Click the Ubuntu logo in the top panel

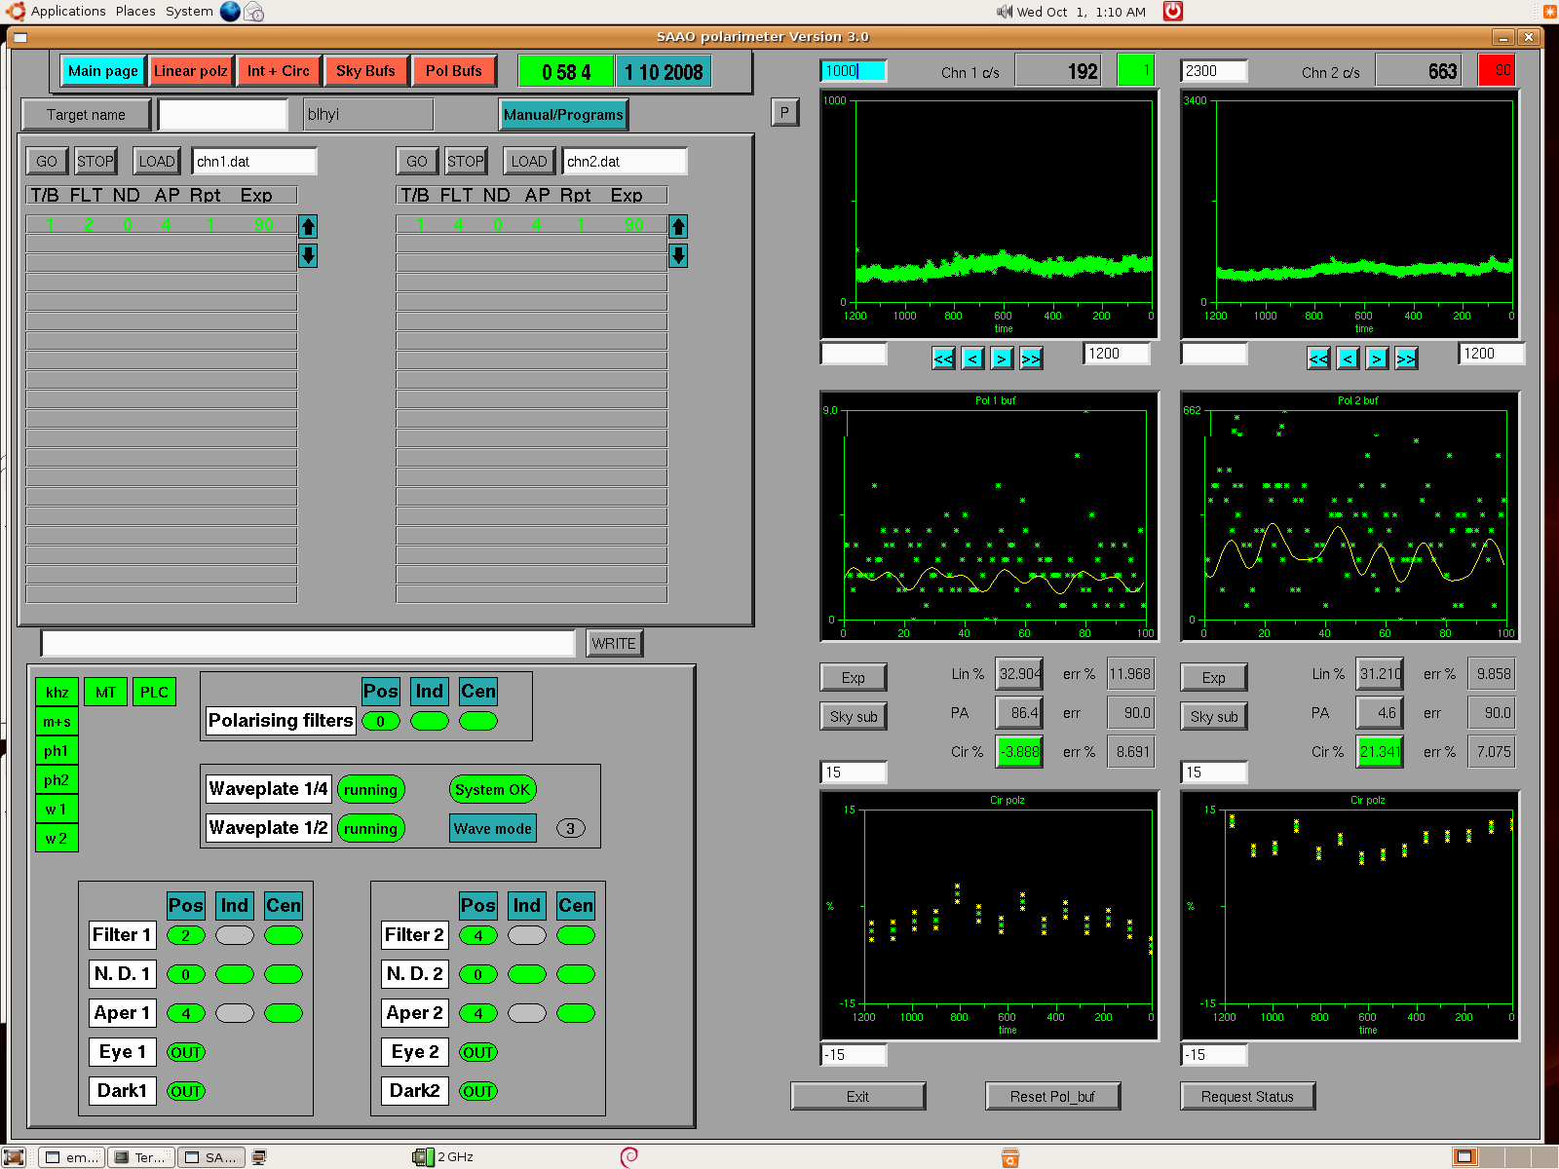point(16,11)
